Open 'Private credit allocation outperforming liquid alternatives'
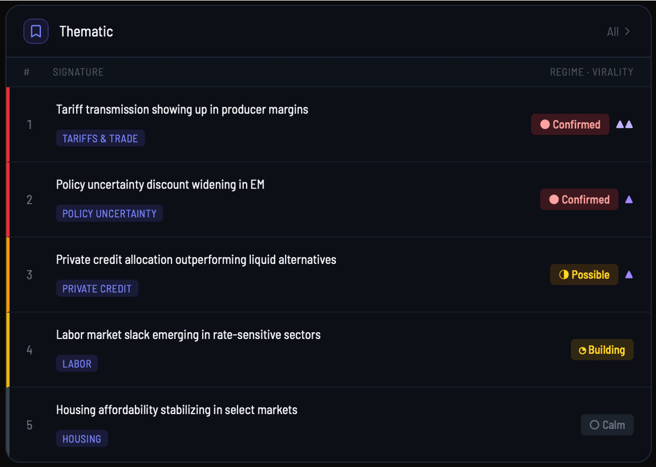Image resolution: width=656 pixels, height=467 pixels. [x=196, y=260]
